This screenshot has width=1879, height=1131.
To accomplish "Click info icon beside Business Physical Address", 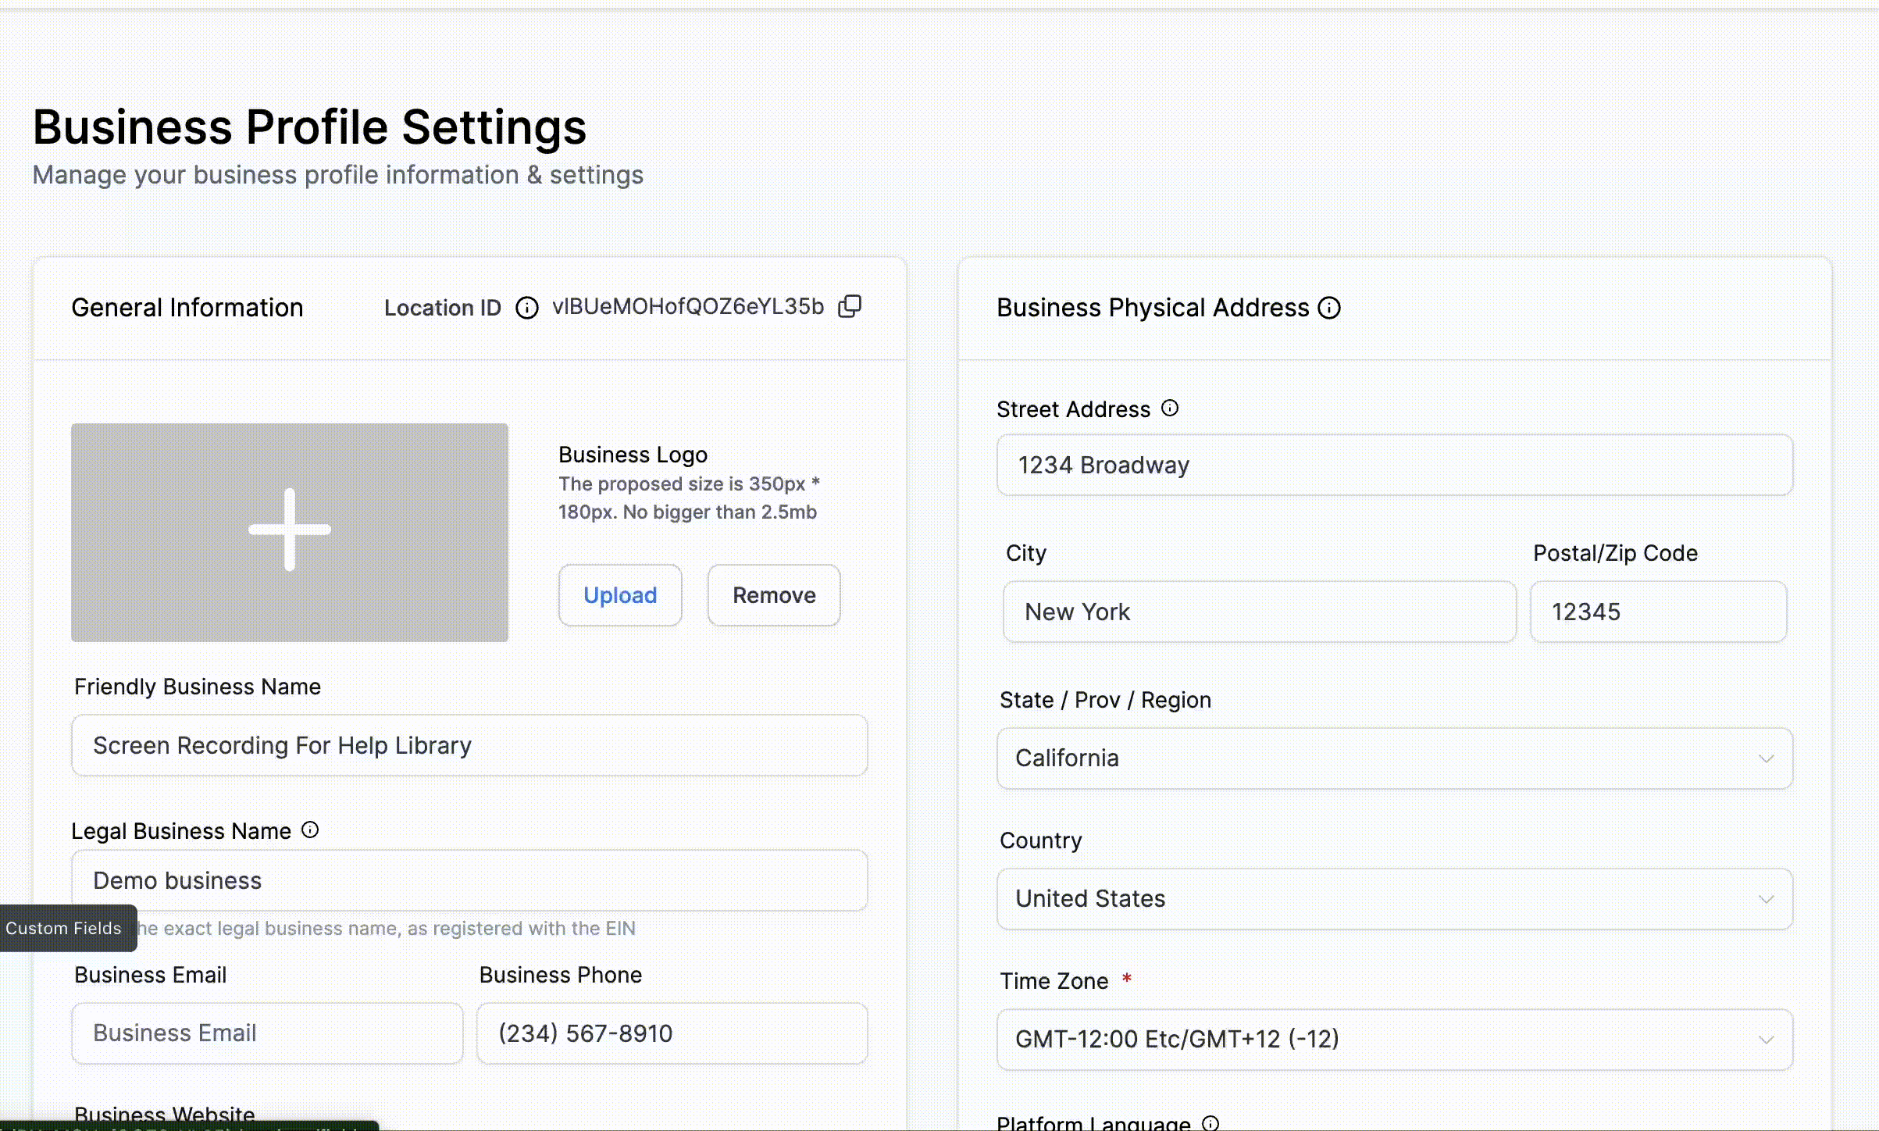I will pyautogui.click(x=1329, y=308).
